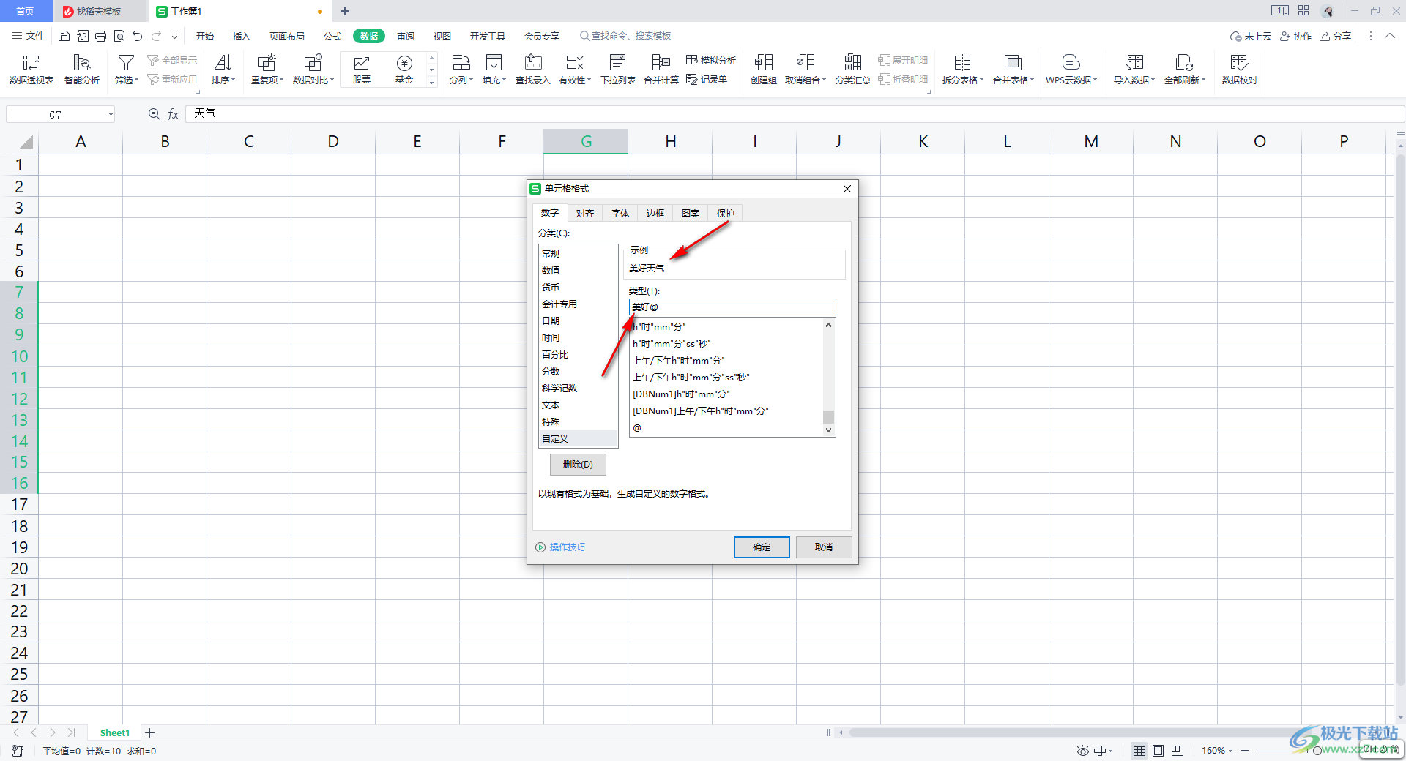
Task: Click the 模拟分析 what-if analysis item
Action: (711, 61)
